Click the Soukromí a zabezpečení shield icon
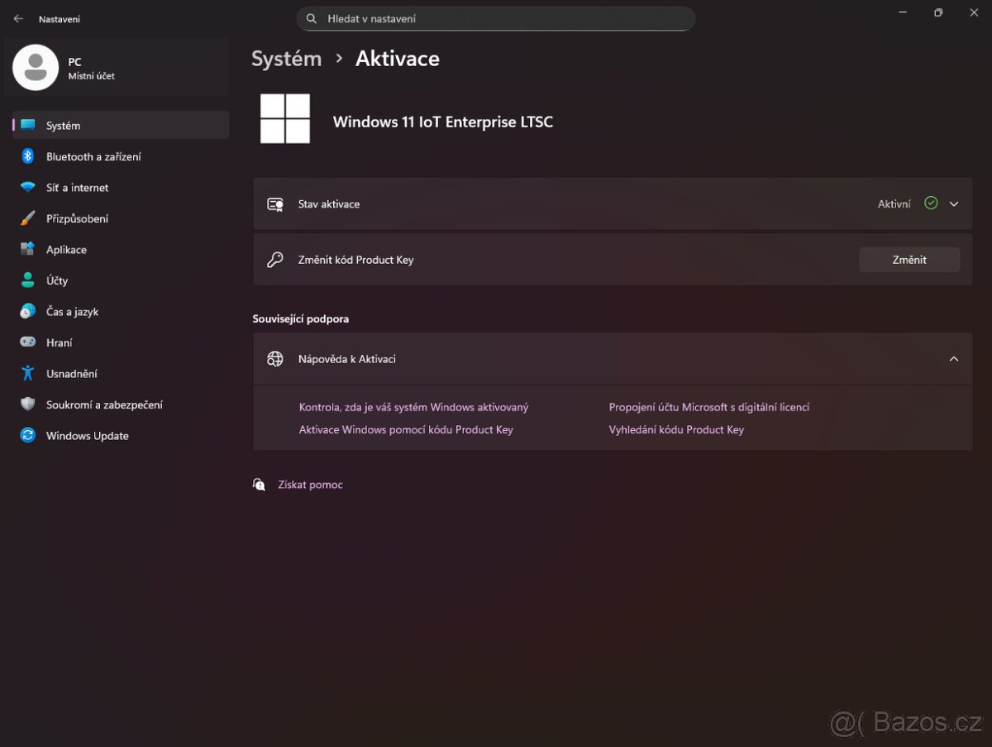 pyautogui.click(x=28, y=405)
